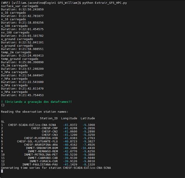This screenshot has height=178, width=185.
Task: Click the 'r_hPa carregado' line
Action: (14, 79)
